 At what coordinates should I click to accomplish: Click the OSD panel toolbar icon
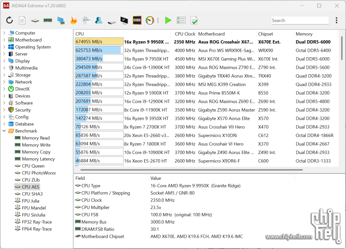[137, 20]
